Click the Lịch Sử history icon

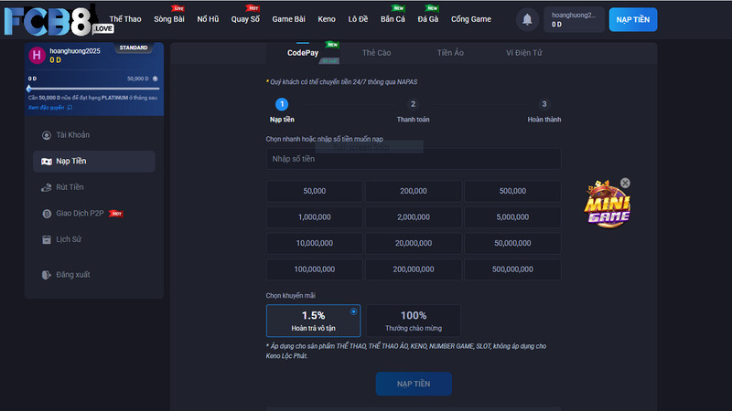(47, 239)
